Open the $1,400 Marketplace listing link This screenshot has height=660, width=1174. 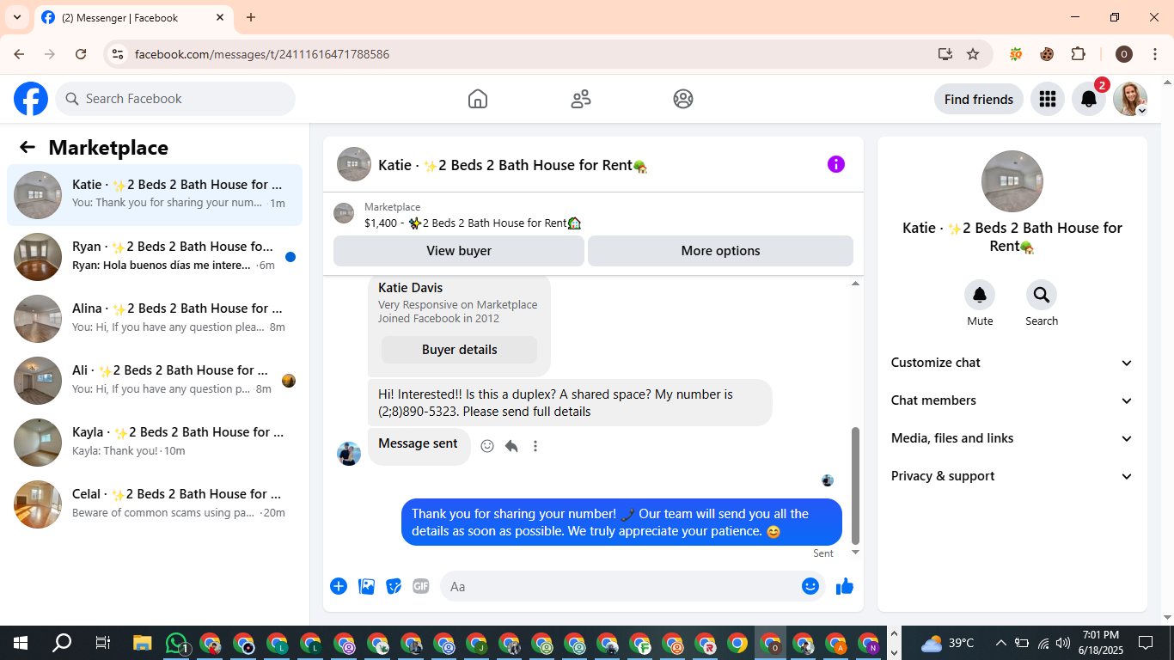(473, 223)
